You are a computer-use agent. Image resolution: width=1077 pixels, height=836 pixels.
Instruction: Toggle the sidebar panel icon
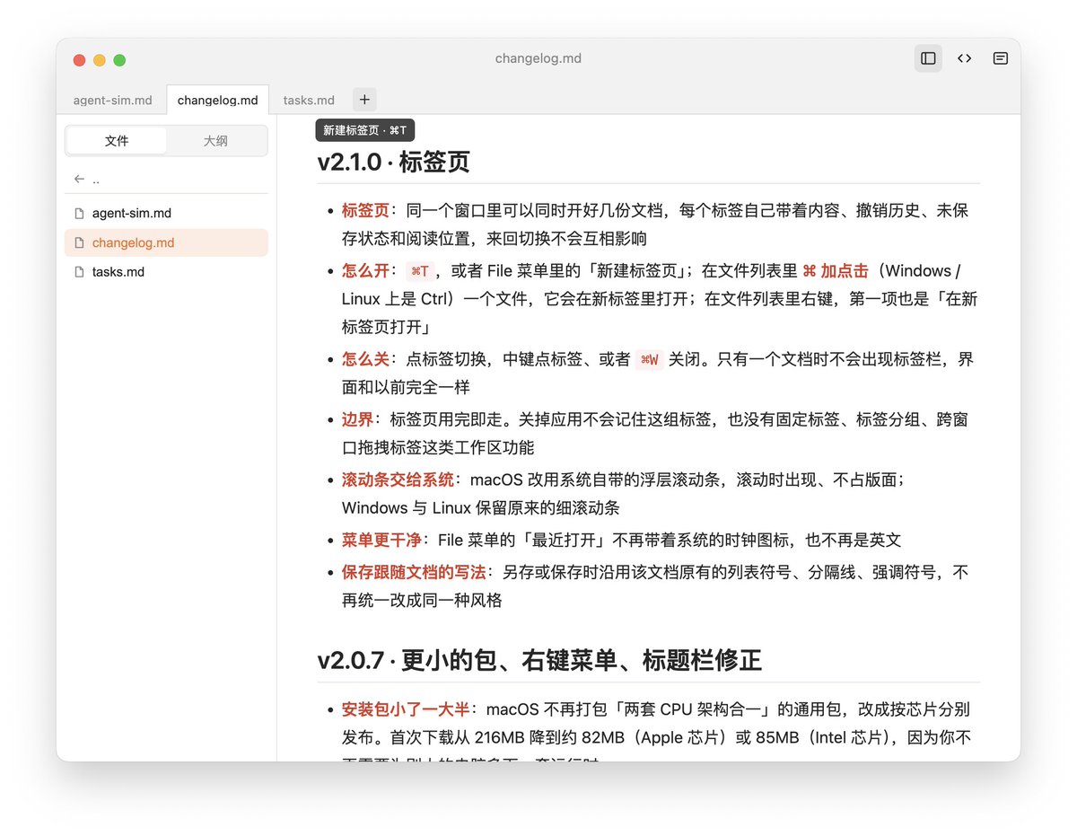click(928, 58)
